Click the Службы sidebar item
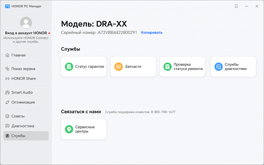Image resolution: width=264 pixels, height=165 pixels. point(18,136)
